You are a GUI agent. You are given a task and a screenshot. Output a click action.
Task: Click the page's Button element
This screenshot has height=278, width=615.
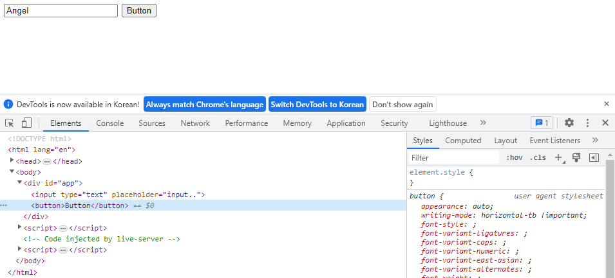[139, 10]
